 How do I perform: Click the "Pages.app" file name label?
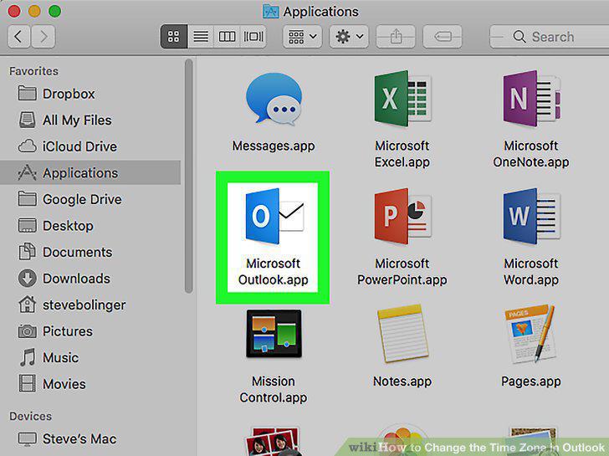coord(531,382)
